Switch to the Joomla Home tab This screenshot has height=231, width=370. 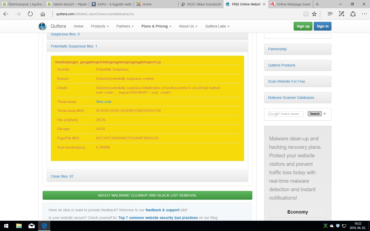click(156, 4)
